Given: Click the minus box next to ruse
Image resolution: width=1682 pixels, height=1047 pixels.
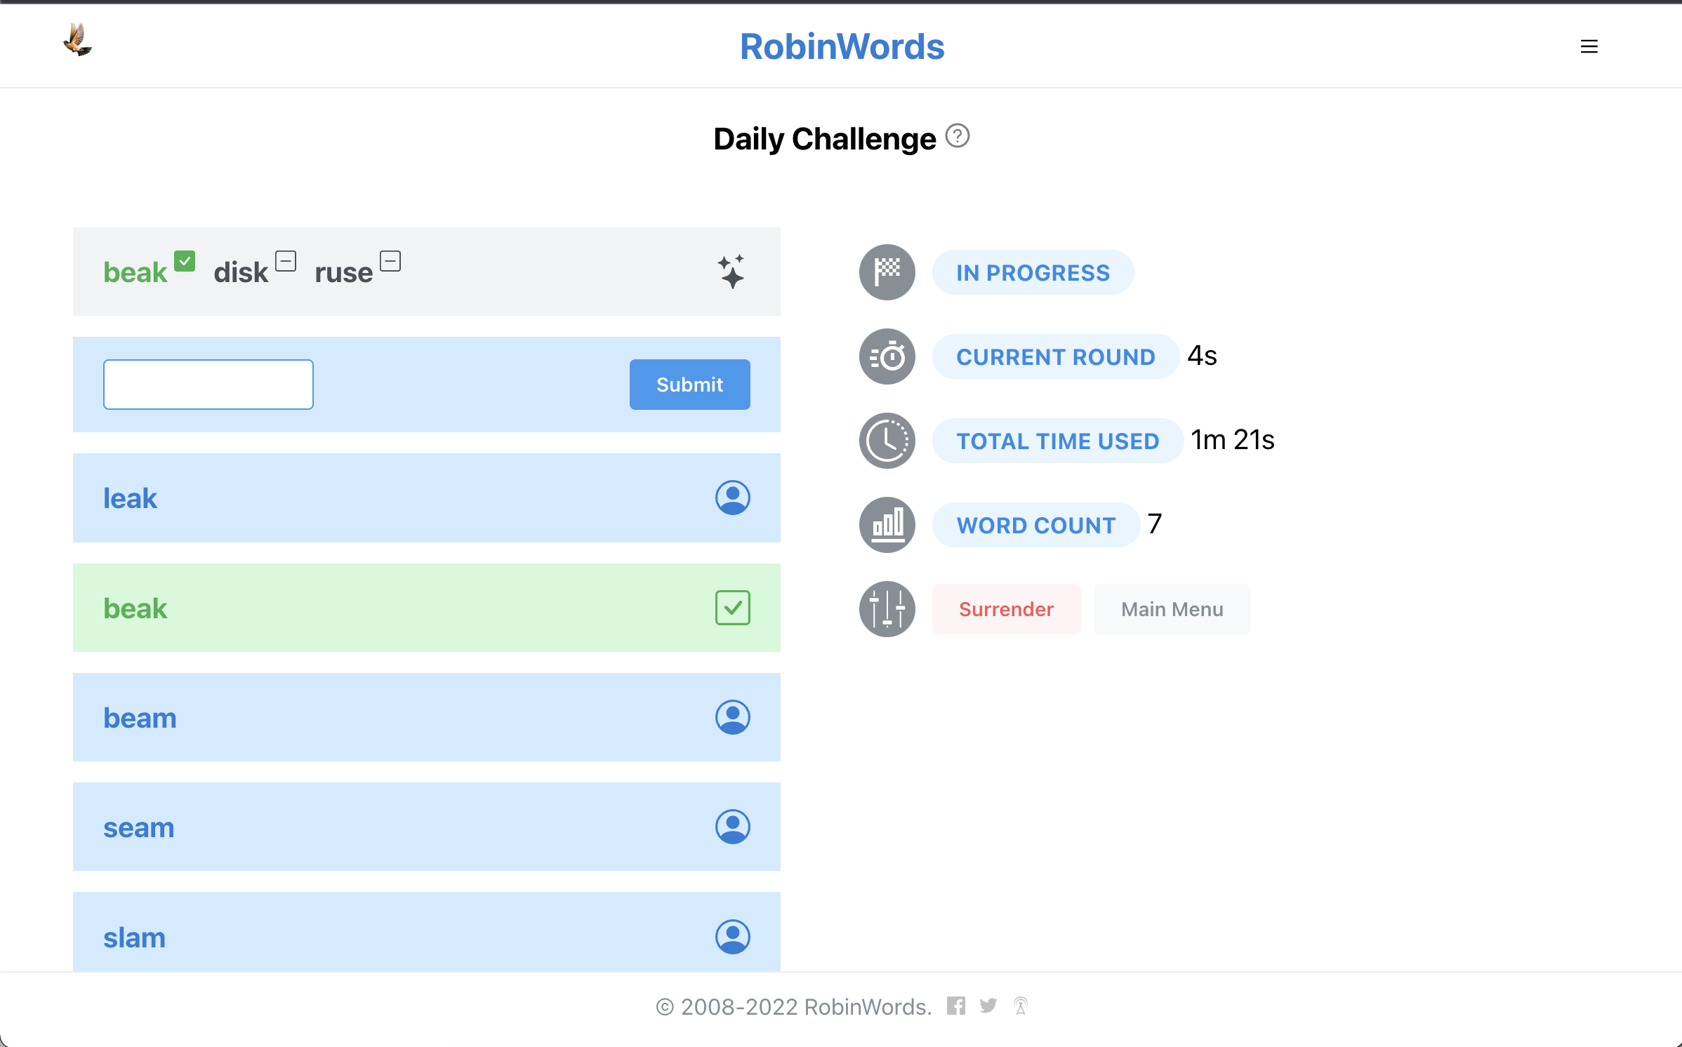Looking at the screenshot, I should coord(390,261).
